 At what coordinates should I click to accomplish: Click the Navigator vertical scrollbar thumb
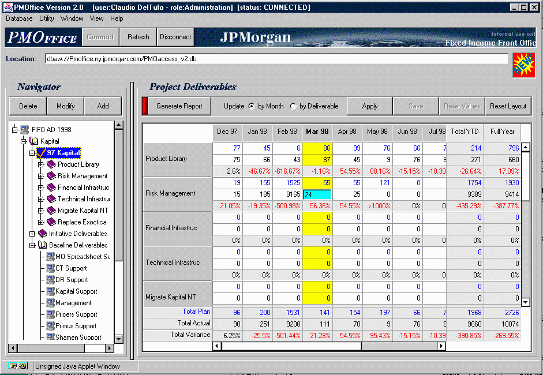(x=118, y=195)
